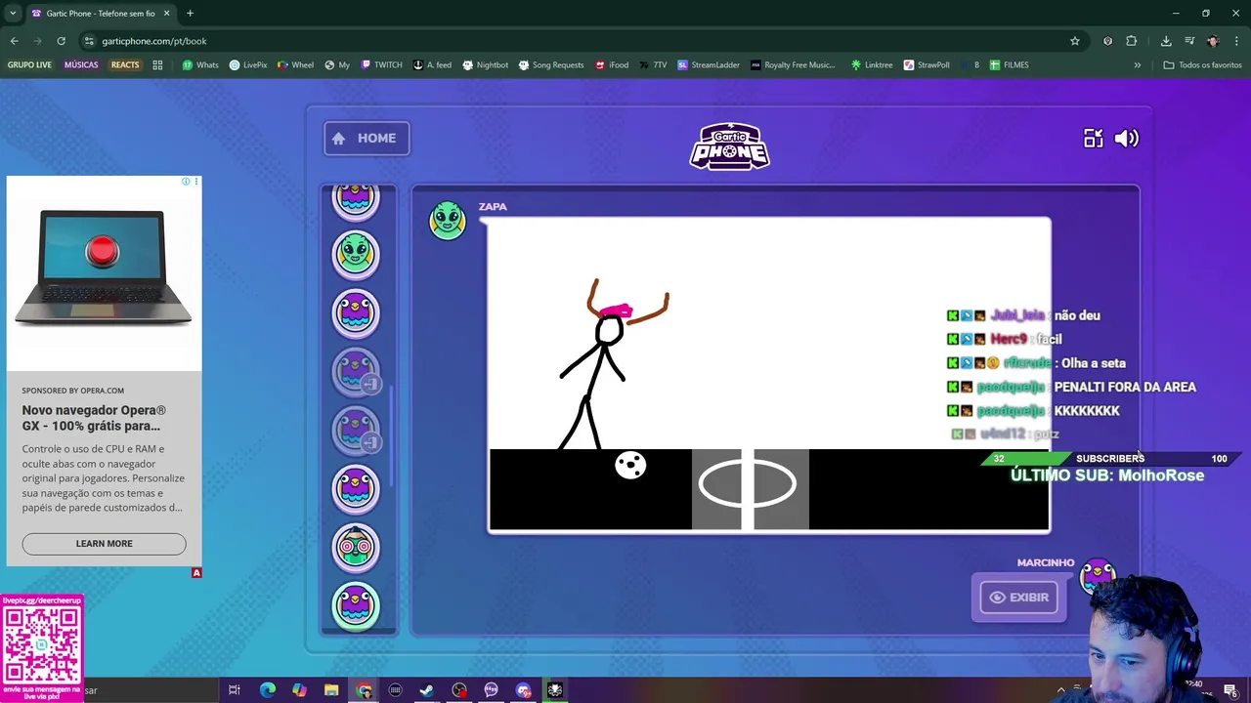Image resolution: width=1251 pixels, height=703 pixels.
Task: Open the notifications icon in system tray
Action: click(1229, 690)
